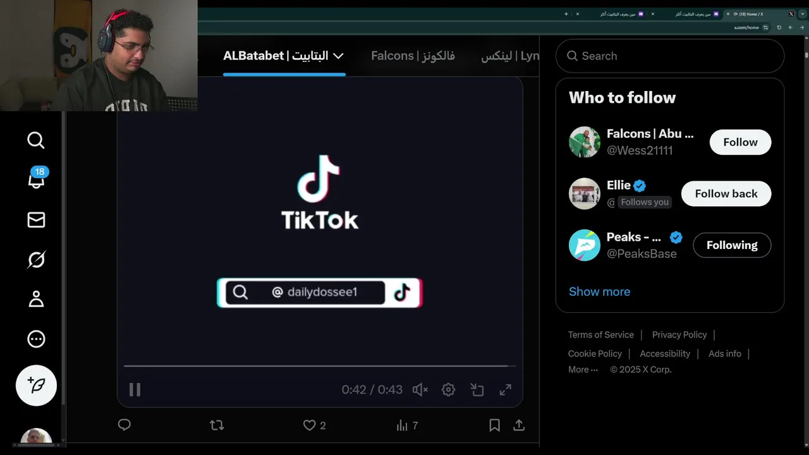Image resolution: width=809 pixels, height=455 pixels.
Task: Open @PeaksBase handle
Action: 642,253
